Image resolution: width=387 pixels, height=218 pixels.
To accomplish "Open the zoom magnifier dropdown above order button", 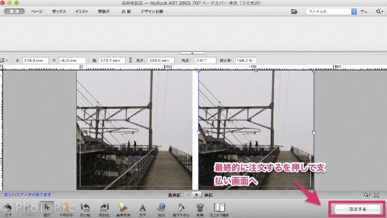I will coord(367,195).
